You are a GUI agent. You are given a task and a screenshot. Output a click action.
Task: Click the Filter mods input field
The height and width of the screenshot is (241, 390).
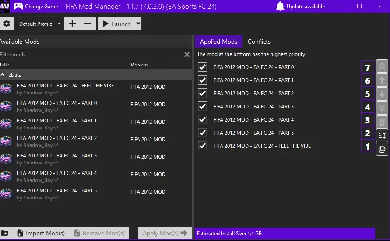pyautogui.click(x=91, y=55)
